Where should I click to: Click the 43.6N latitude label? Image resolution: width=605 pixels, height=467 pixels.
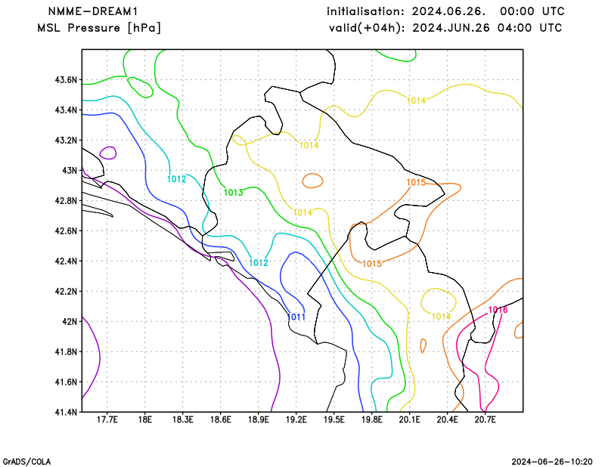coord(66,80)
